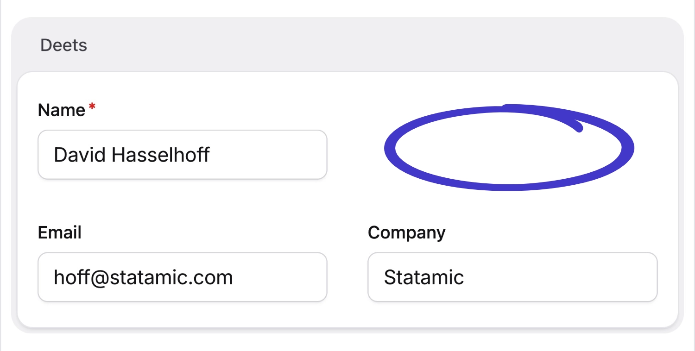Viewport: 695px width, 351px height.
Task: Click empty space right of Statamic text
Action: point(561,277)
